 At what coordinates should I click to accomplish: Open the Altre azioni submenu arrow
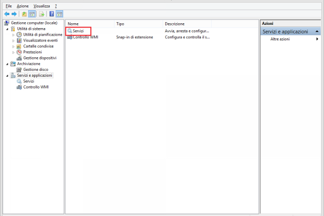(x=317, y=39)
